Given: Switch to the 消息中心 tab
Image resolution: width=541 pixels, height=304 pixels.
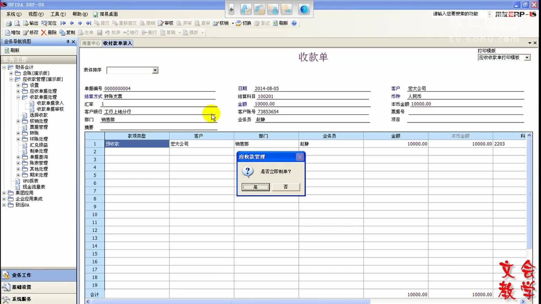Looking at the screenshot, I should [91, 43].
